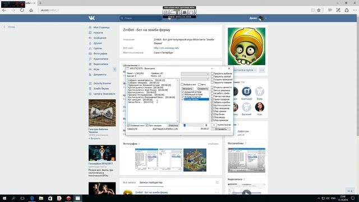
Task: Open member Василий's avatar
Action: click(x=246, y=107)
